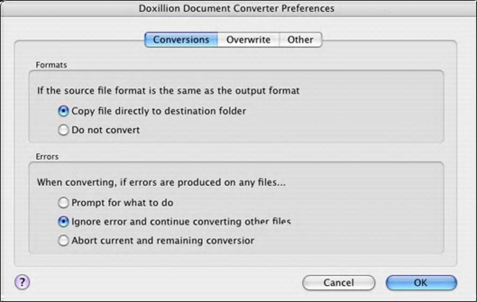Click the 'Copy file directly' label text
This screenshot has height=302, width=477.
[159, 111]
